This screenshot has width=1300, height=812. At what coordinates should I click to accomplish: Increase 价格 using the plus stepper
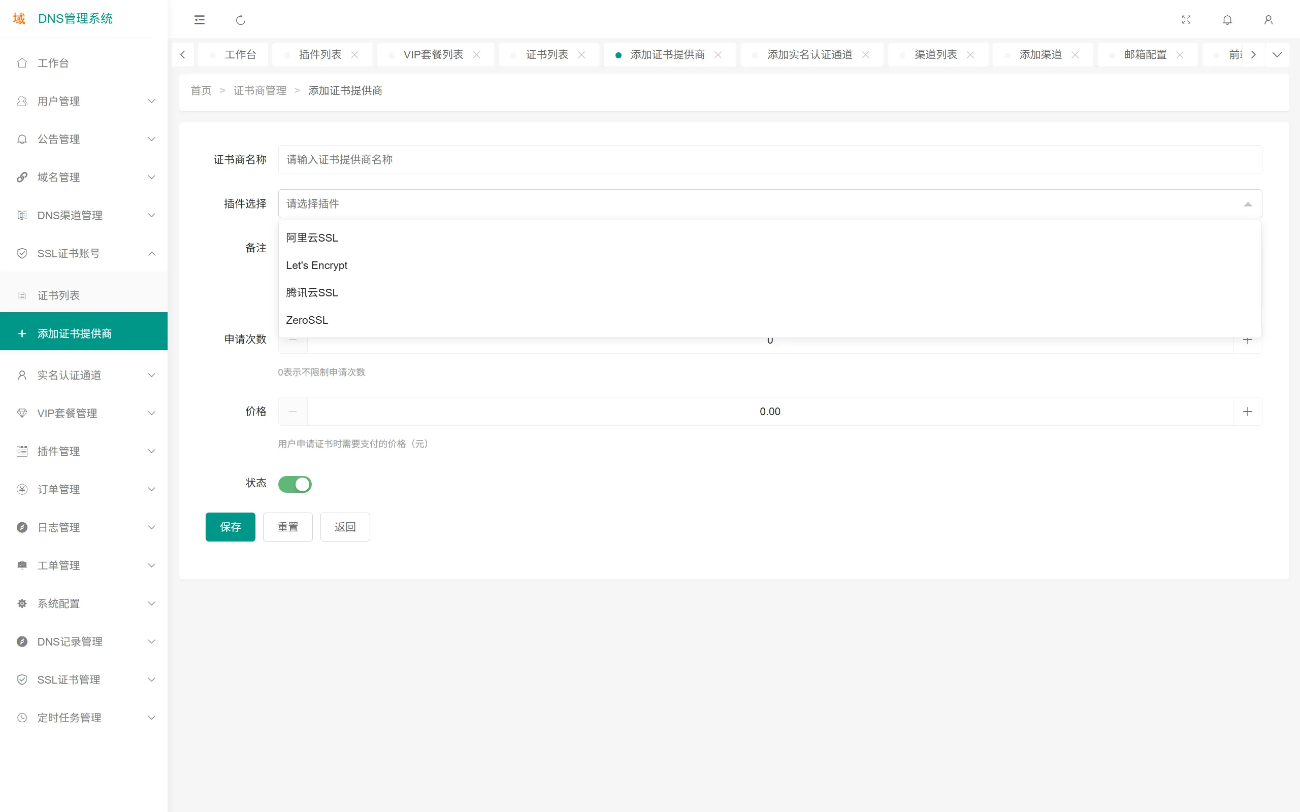(1248, 412)
